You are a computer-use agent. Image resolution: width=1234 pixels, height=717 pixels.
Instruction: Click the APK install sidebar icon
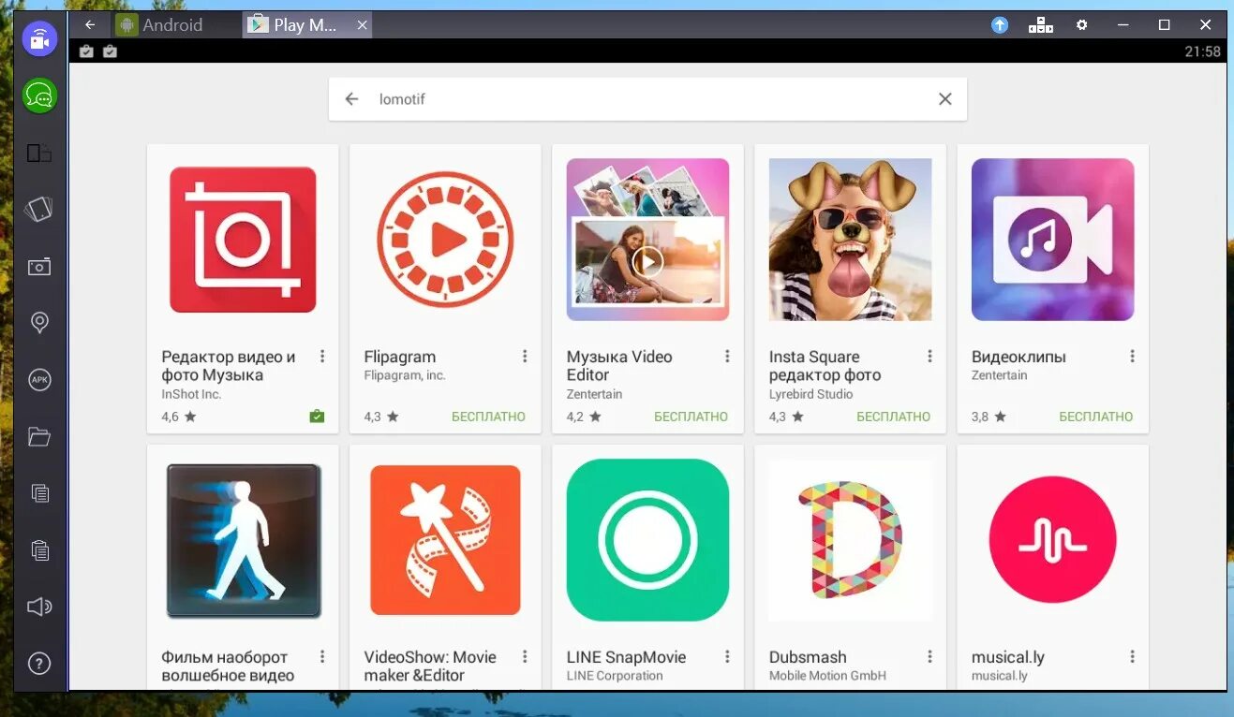(39, 380)
